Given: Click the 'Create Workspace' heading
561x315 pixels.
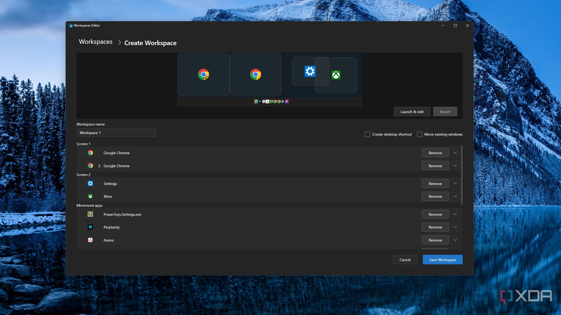Looking at the screenshot, I should point(150,43).
